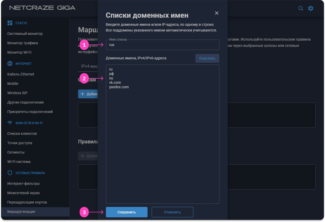Focus the Имя списка input field
The height and width of the screenshot is (222, 325).
pos(162,45)
